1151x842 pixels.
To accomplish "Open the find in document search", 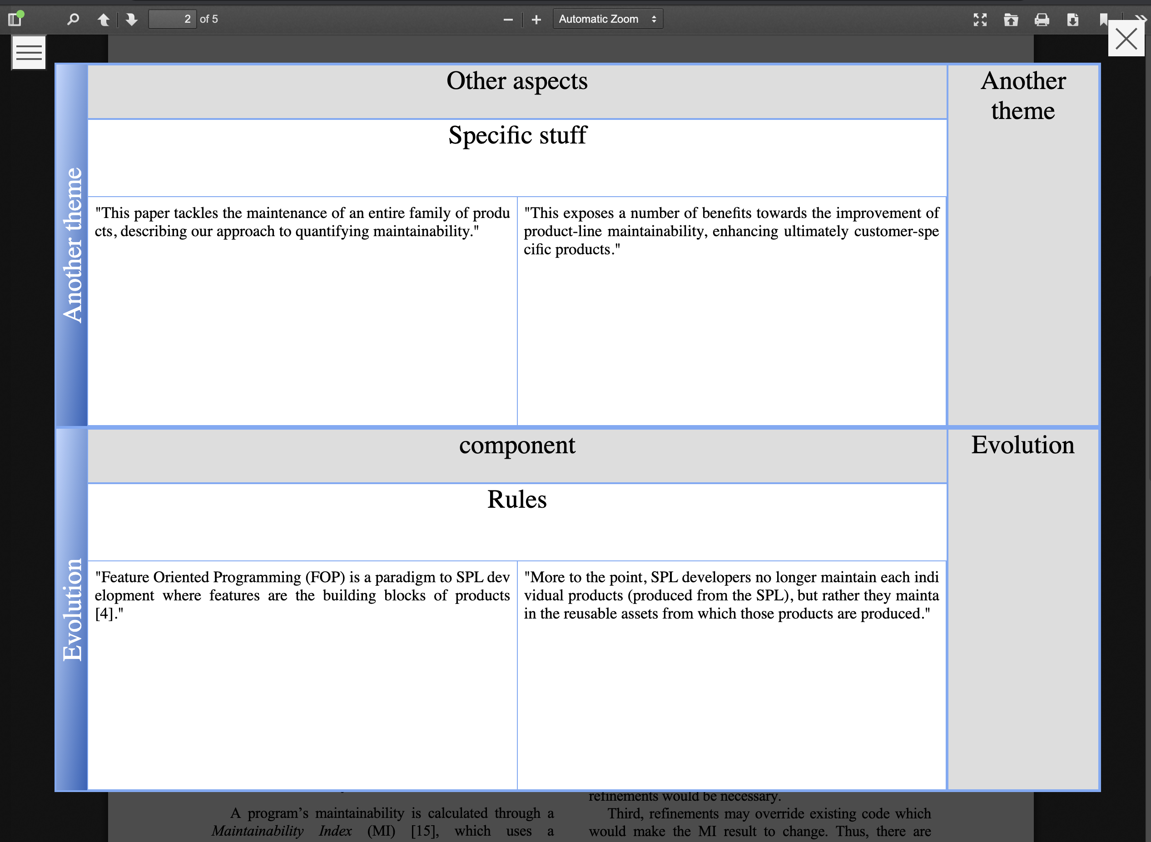I will [73, 20].
